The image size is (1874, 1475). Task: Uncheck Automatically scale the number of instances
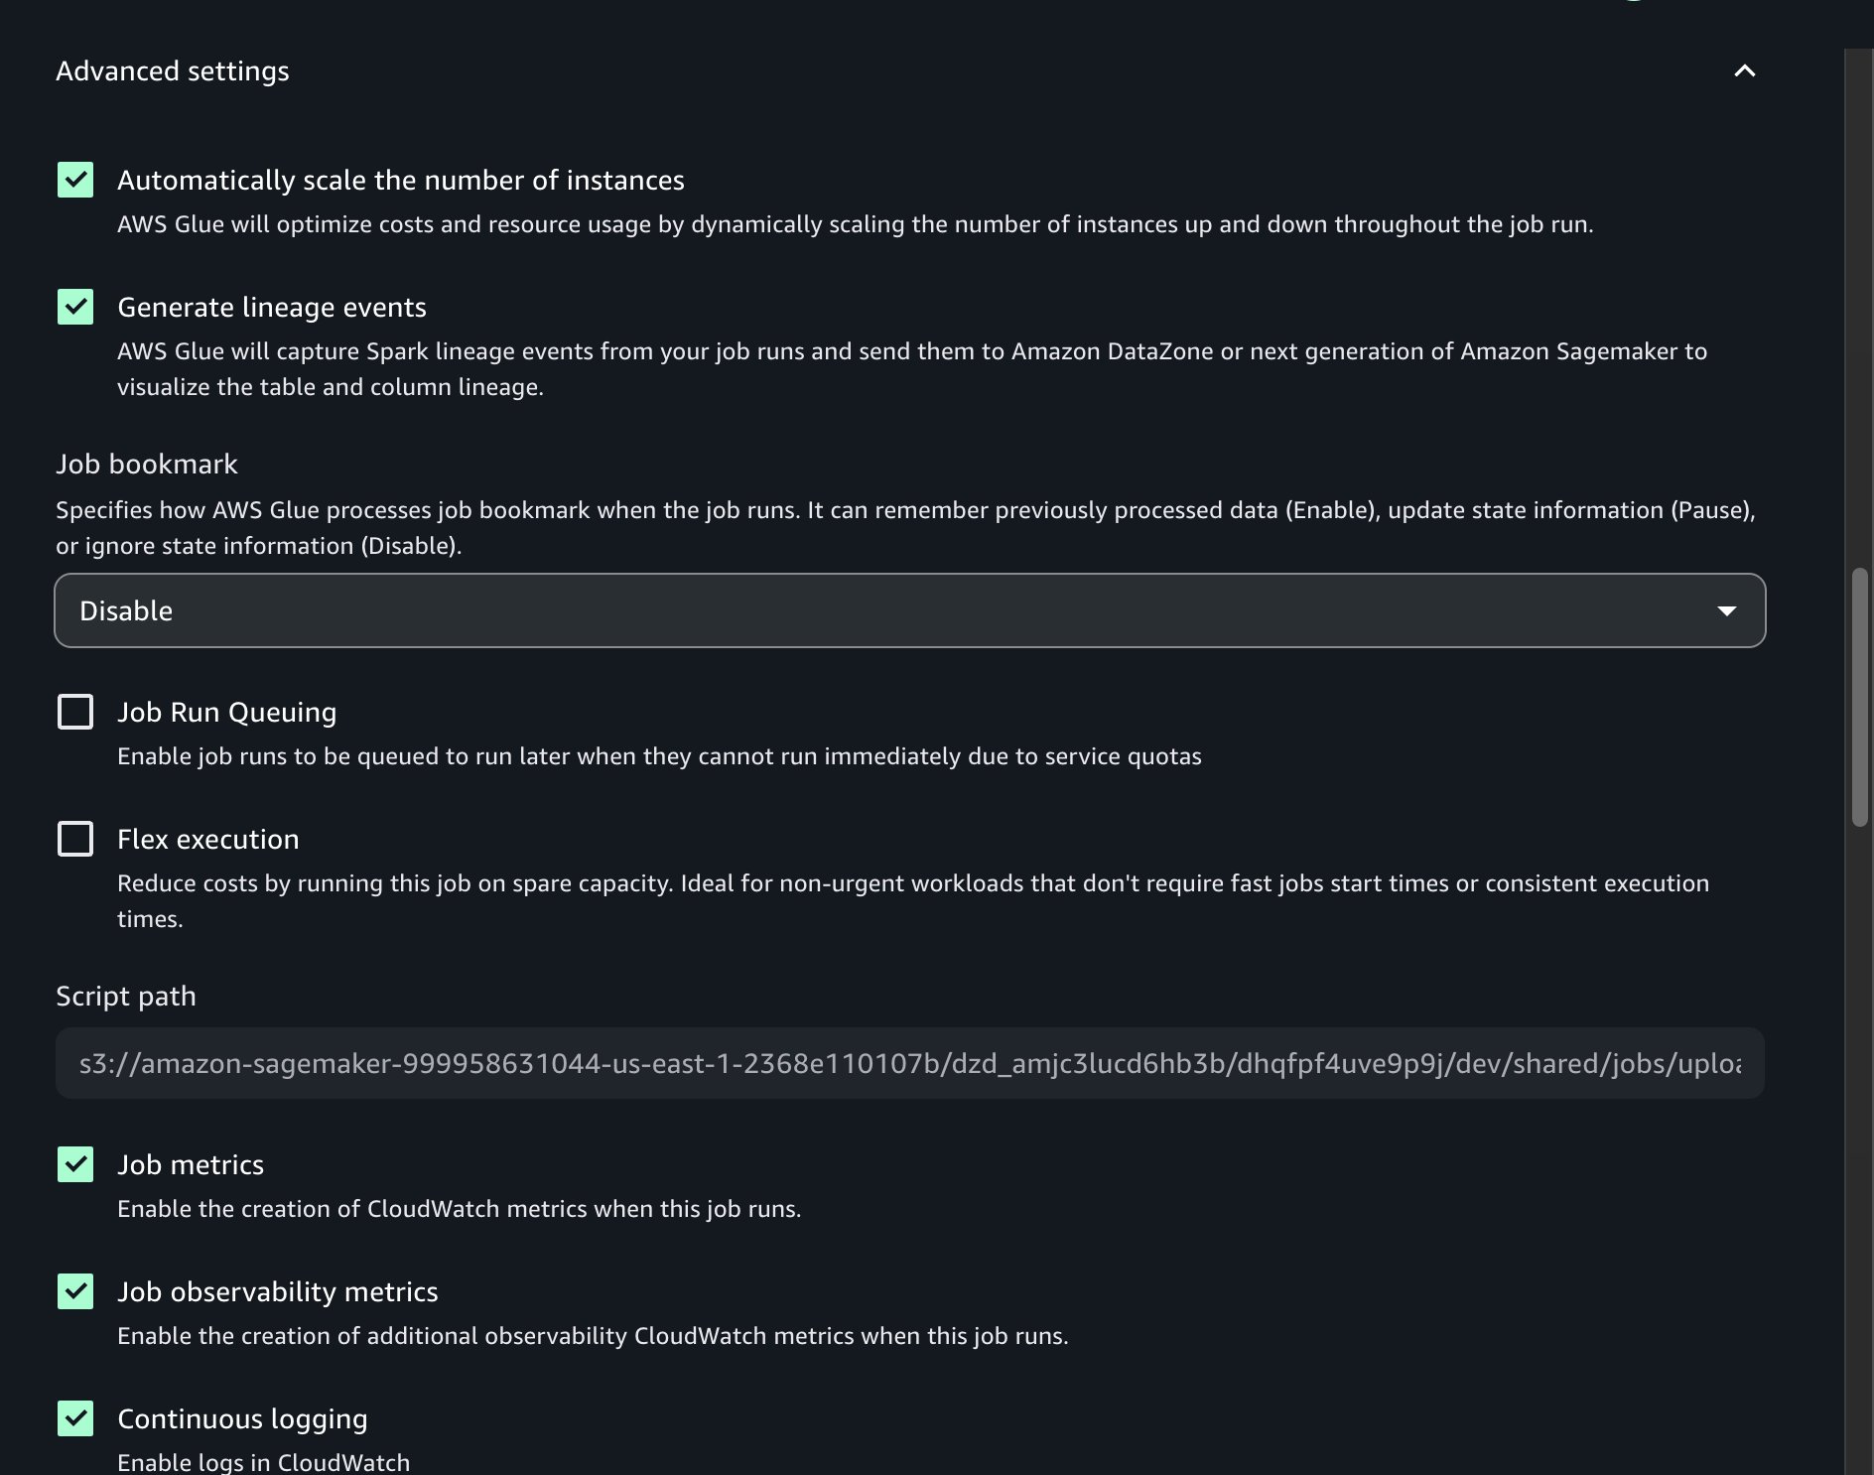tap(74, 180)
